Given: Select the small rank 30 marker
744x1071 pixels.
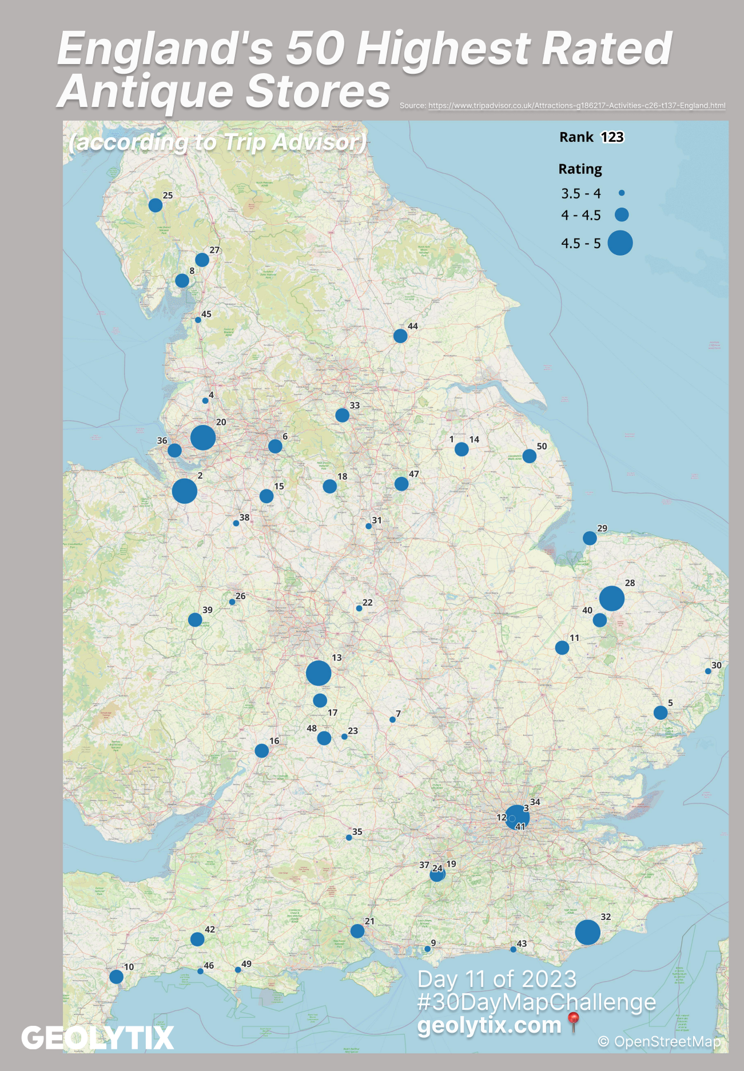Looking at the screenshot, I should click(x=708, y=671).
